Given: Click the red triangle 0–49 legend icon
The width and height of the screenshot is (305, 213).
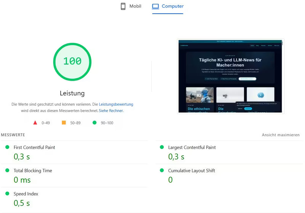Looking at the screenshot, I should (x=35, y=122).
